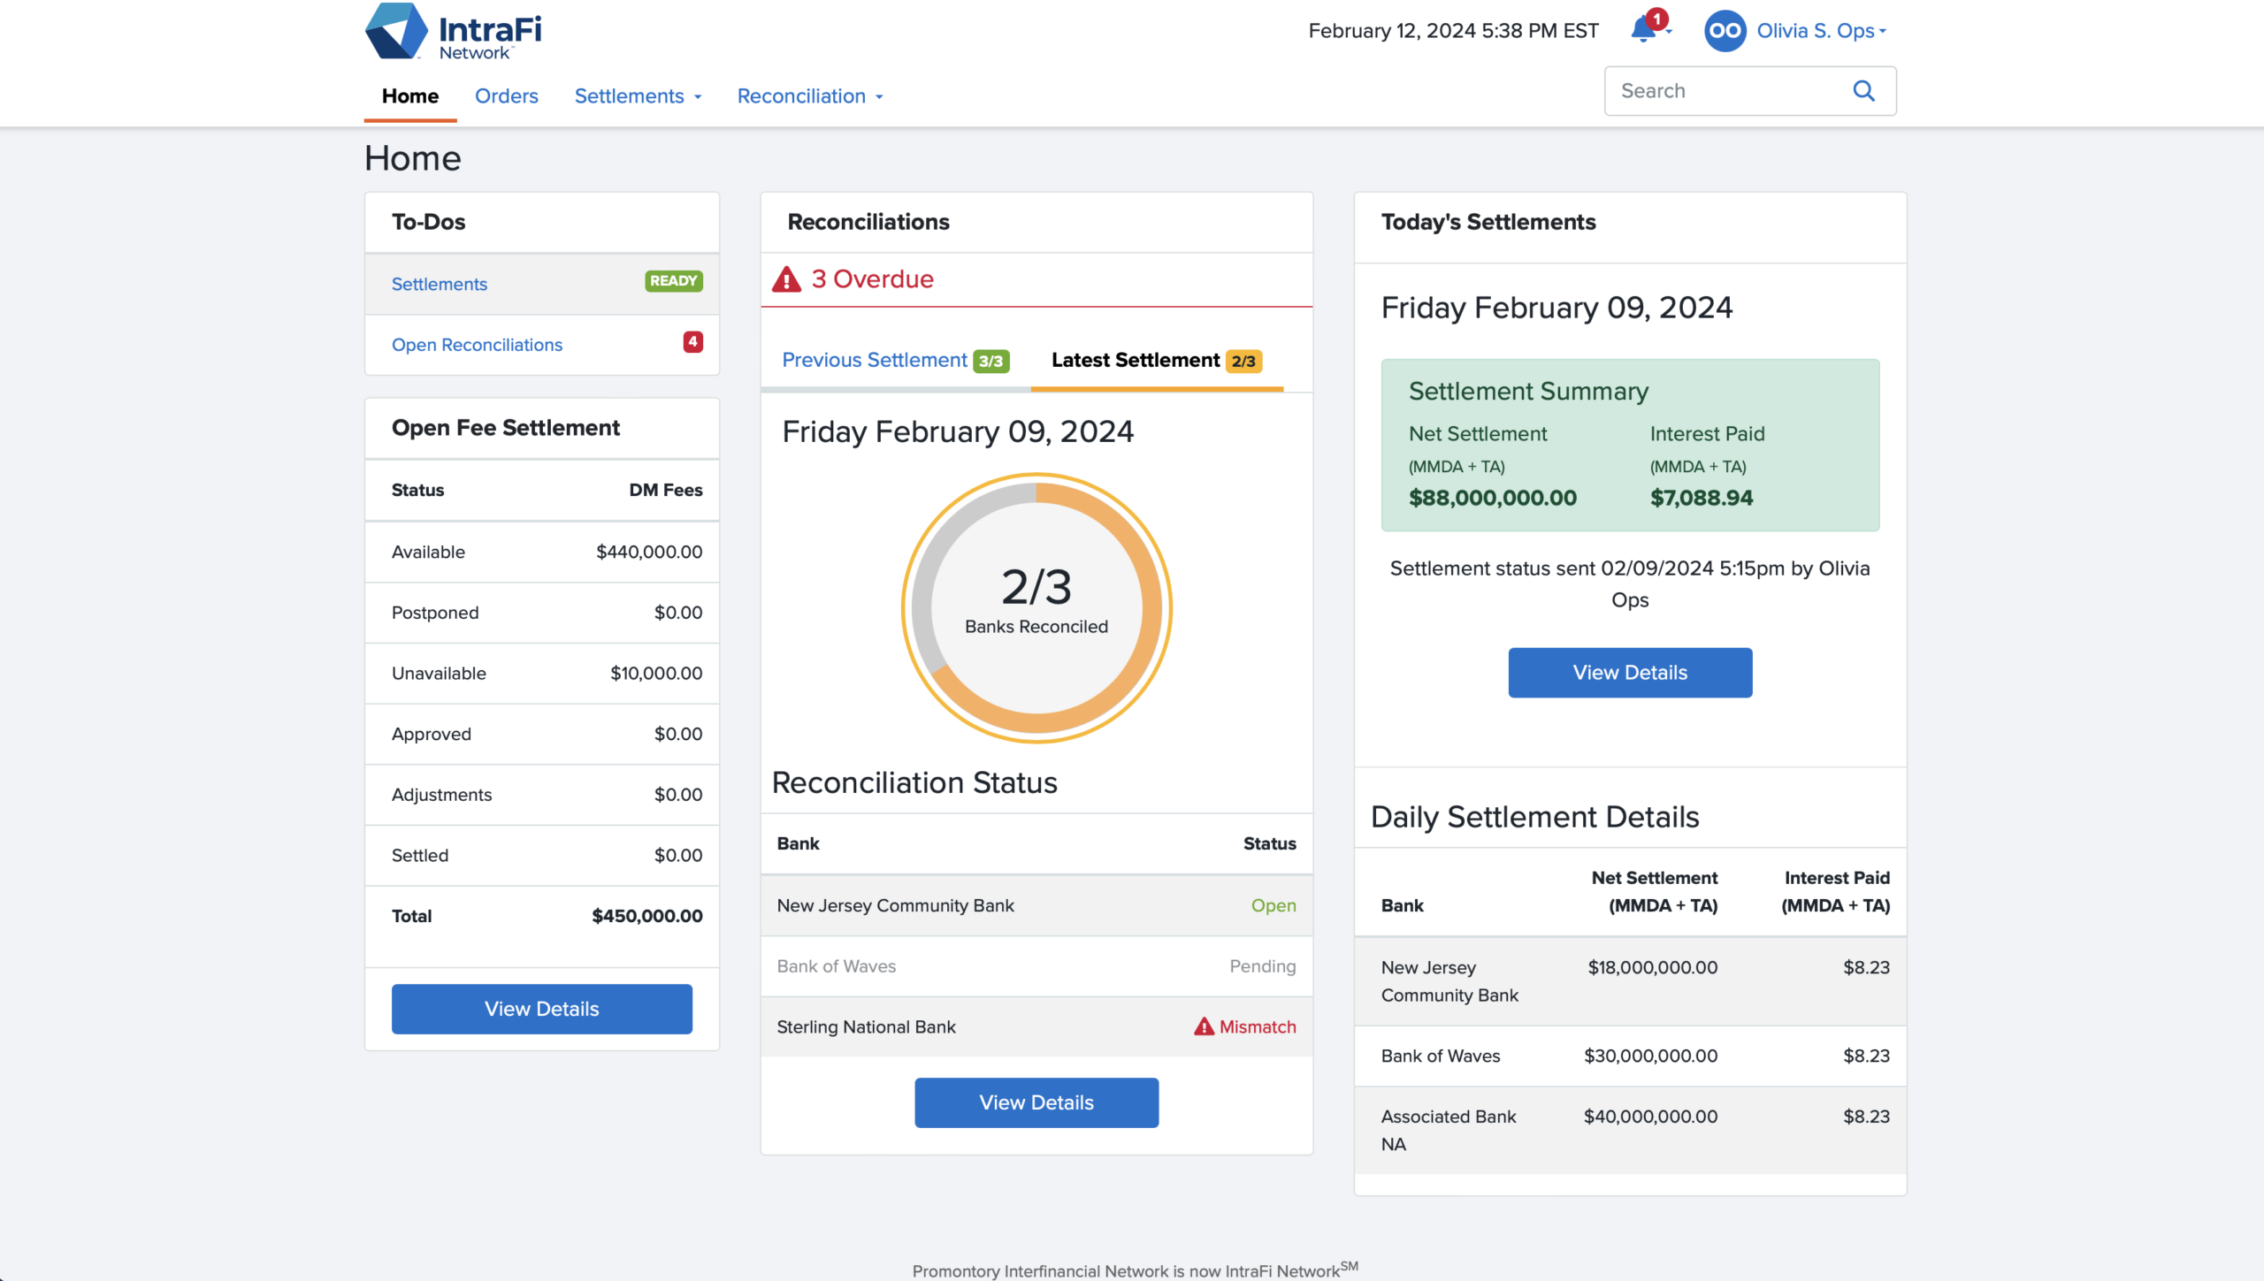Go to the Orders menu item

(506, 96)
